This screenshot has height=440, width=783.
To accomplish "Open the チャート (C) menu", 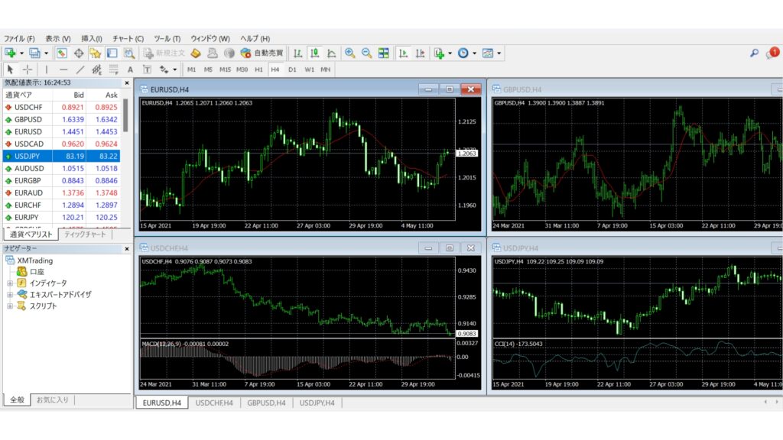I will [128, 38].
